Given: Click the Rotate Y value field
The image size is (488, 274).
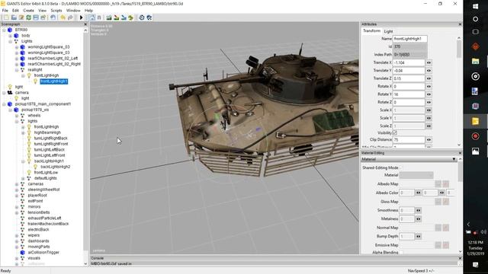Looking at the screenshot, I should click(409, 94).
